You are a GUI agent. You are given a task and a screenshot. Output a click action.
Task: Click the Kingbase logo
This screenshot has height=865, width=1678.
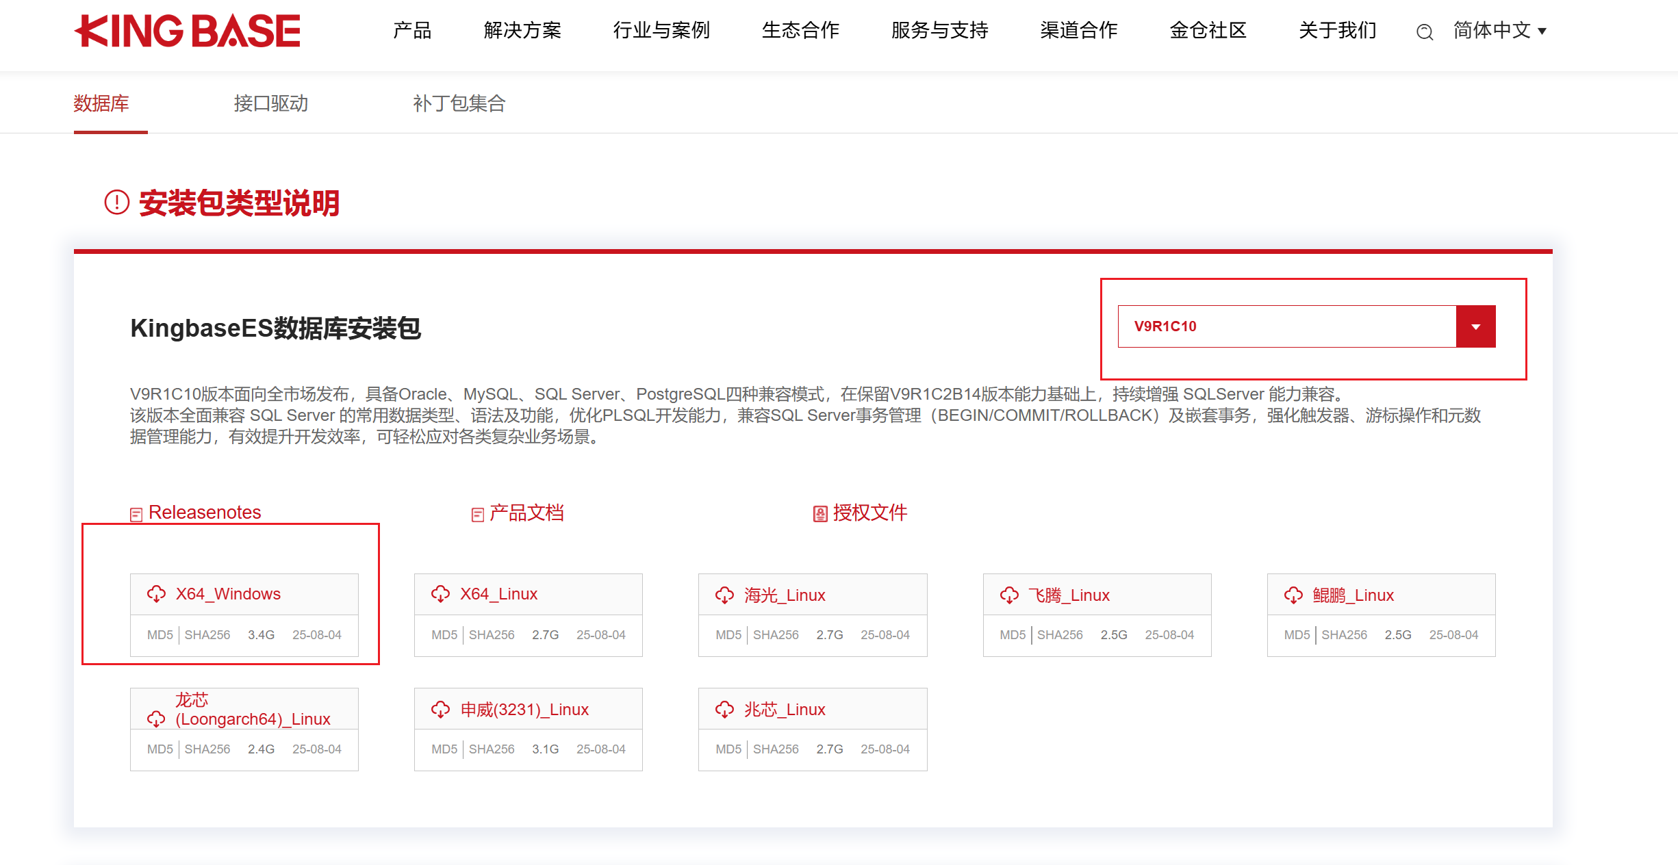coord(187,31)
